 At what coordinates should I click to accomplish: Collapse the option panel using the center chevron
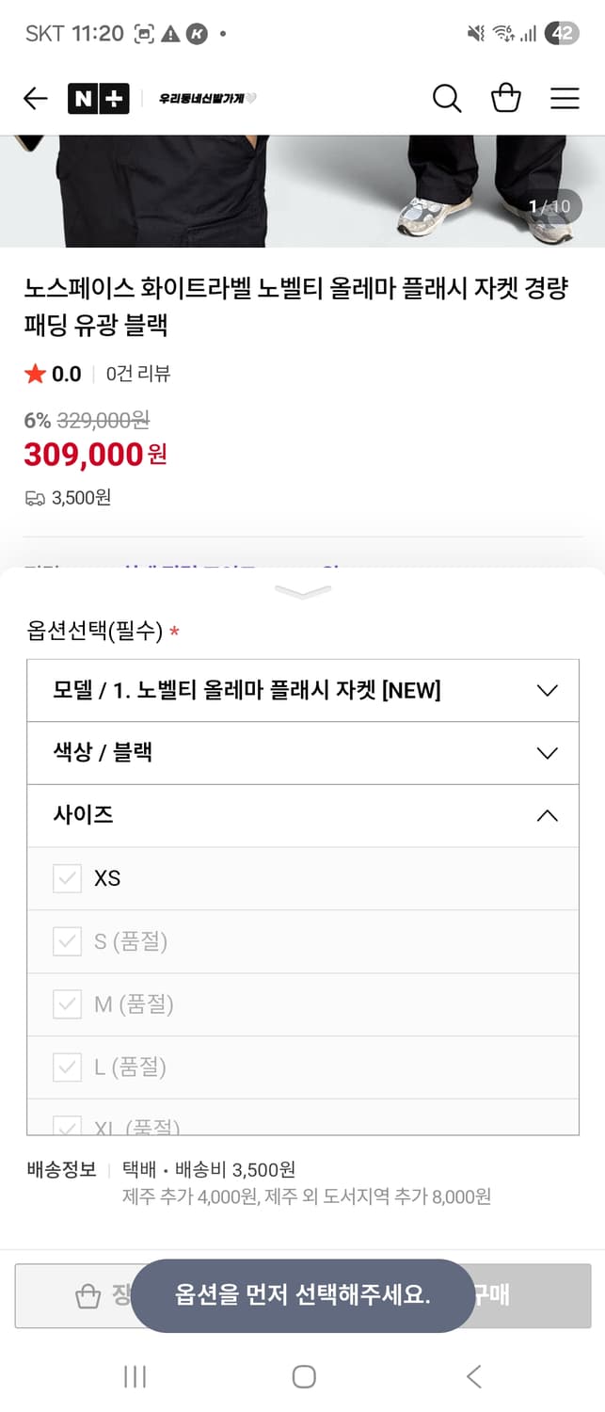(302, 591)
